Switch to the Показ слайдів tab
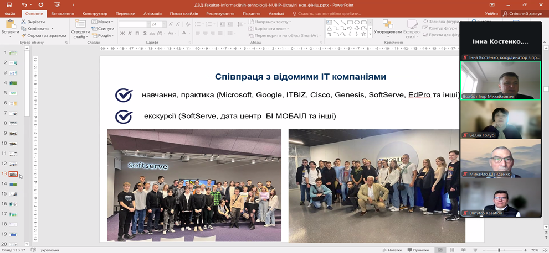 click(x=184, y=14)
